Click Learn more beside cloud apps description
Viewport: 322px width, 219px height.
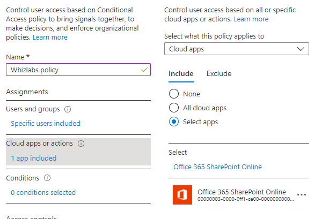click(x=251, y=19)
